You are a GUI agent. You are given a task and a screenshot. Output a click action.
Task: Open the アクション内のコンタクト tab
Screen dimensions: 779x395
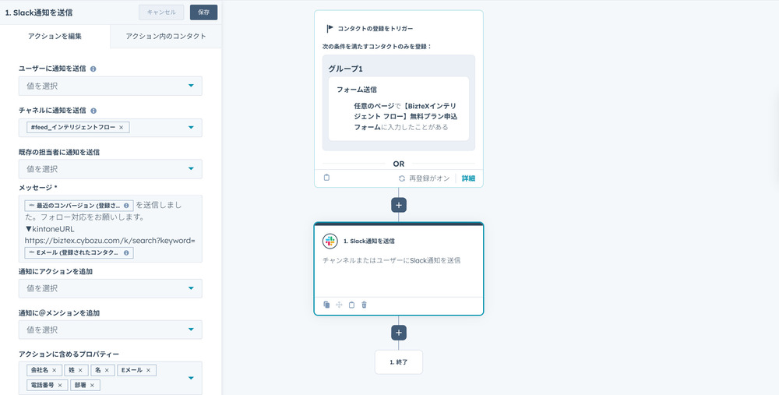tap(166, 37)
